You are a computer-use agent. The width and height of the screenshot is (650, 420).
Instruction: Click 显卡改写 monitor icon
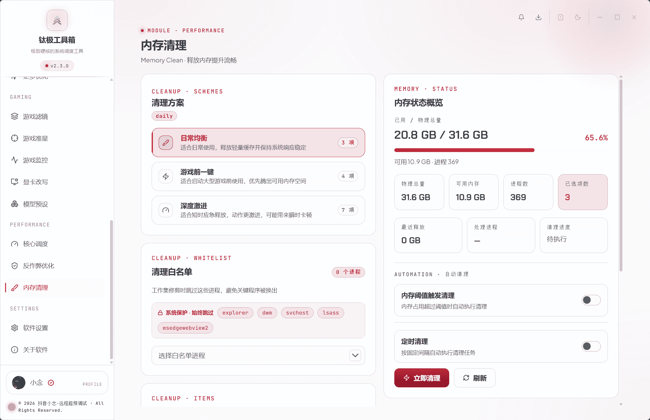tap(15, 182)
